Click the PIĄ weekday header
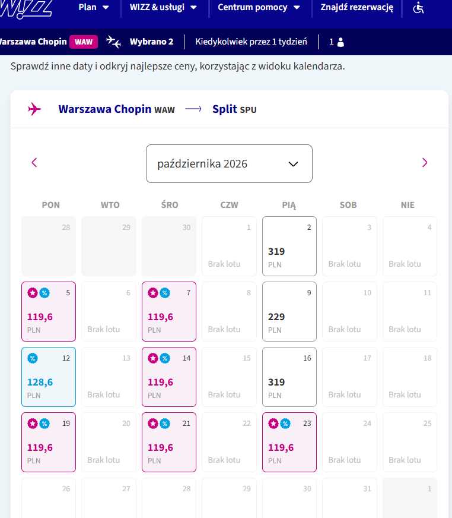This screenshot has height=518, width=452. click(x=289, y=205)
